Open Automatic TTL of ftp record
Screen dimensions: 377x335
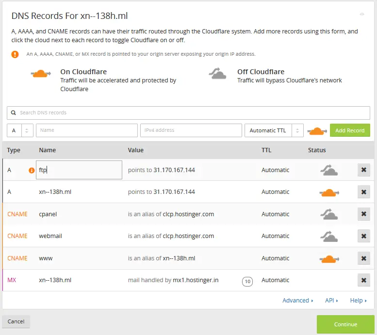coord(275,170)
